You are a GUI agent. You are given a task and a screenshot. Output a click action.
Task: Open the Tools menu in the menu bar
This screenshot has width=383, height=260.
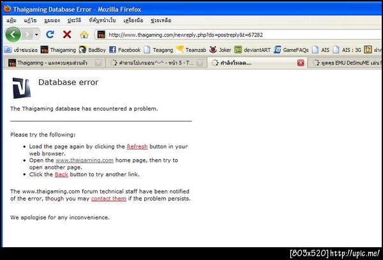click(133, 20)
